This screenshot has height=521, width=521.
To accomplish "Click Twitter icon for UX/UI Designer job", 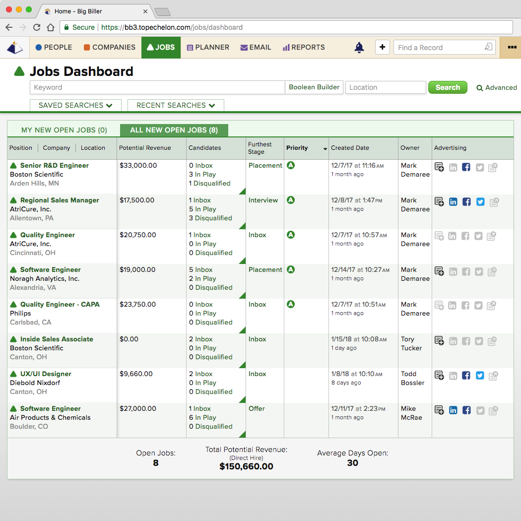I will [480, 376].
